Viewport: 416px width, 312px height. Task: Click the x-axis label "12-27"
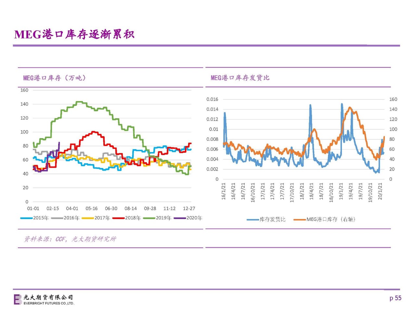189,208
